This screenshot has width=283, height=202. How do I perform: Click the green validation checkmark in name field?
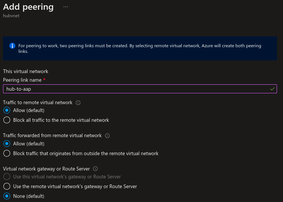272,89
